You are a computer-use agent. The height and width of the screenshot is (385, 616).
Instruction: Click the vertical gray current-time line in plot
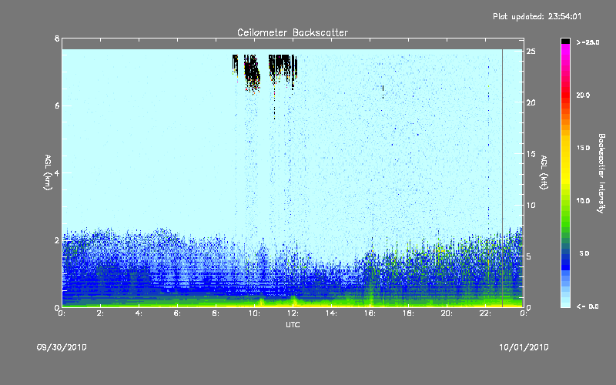pos(502,178)
